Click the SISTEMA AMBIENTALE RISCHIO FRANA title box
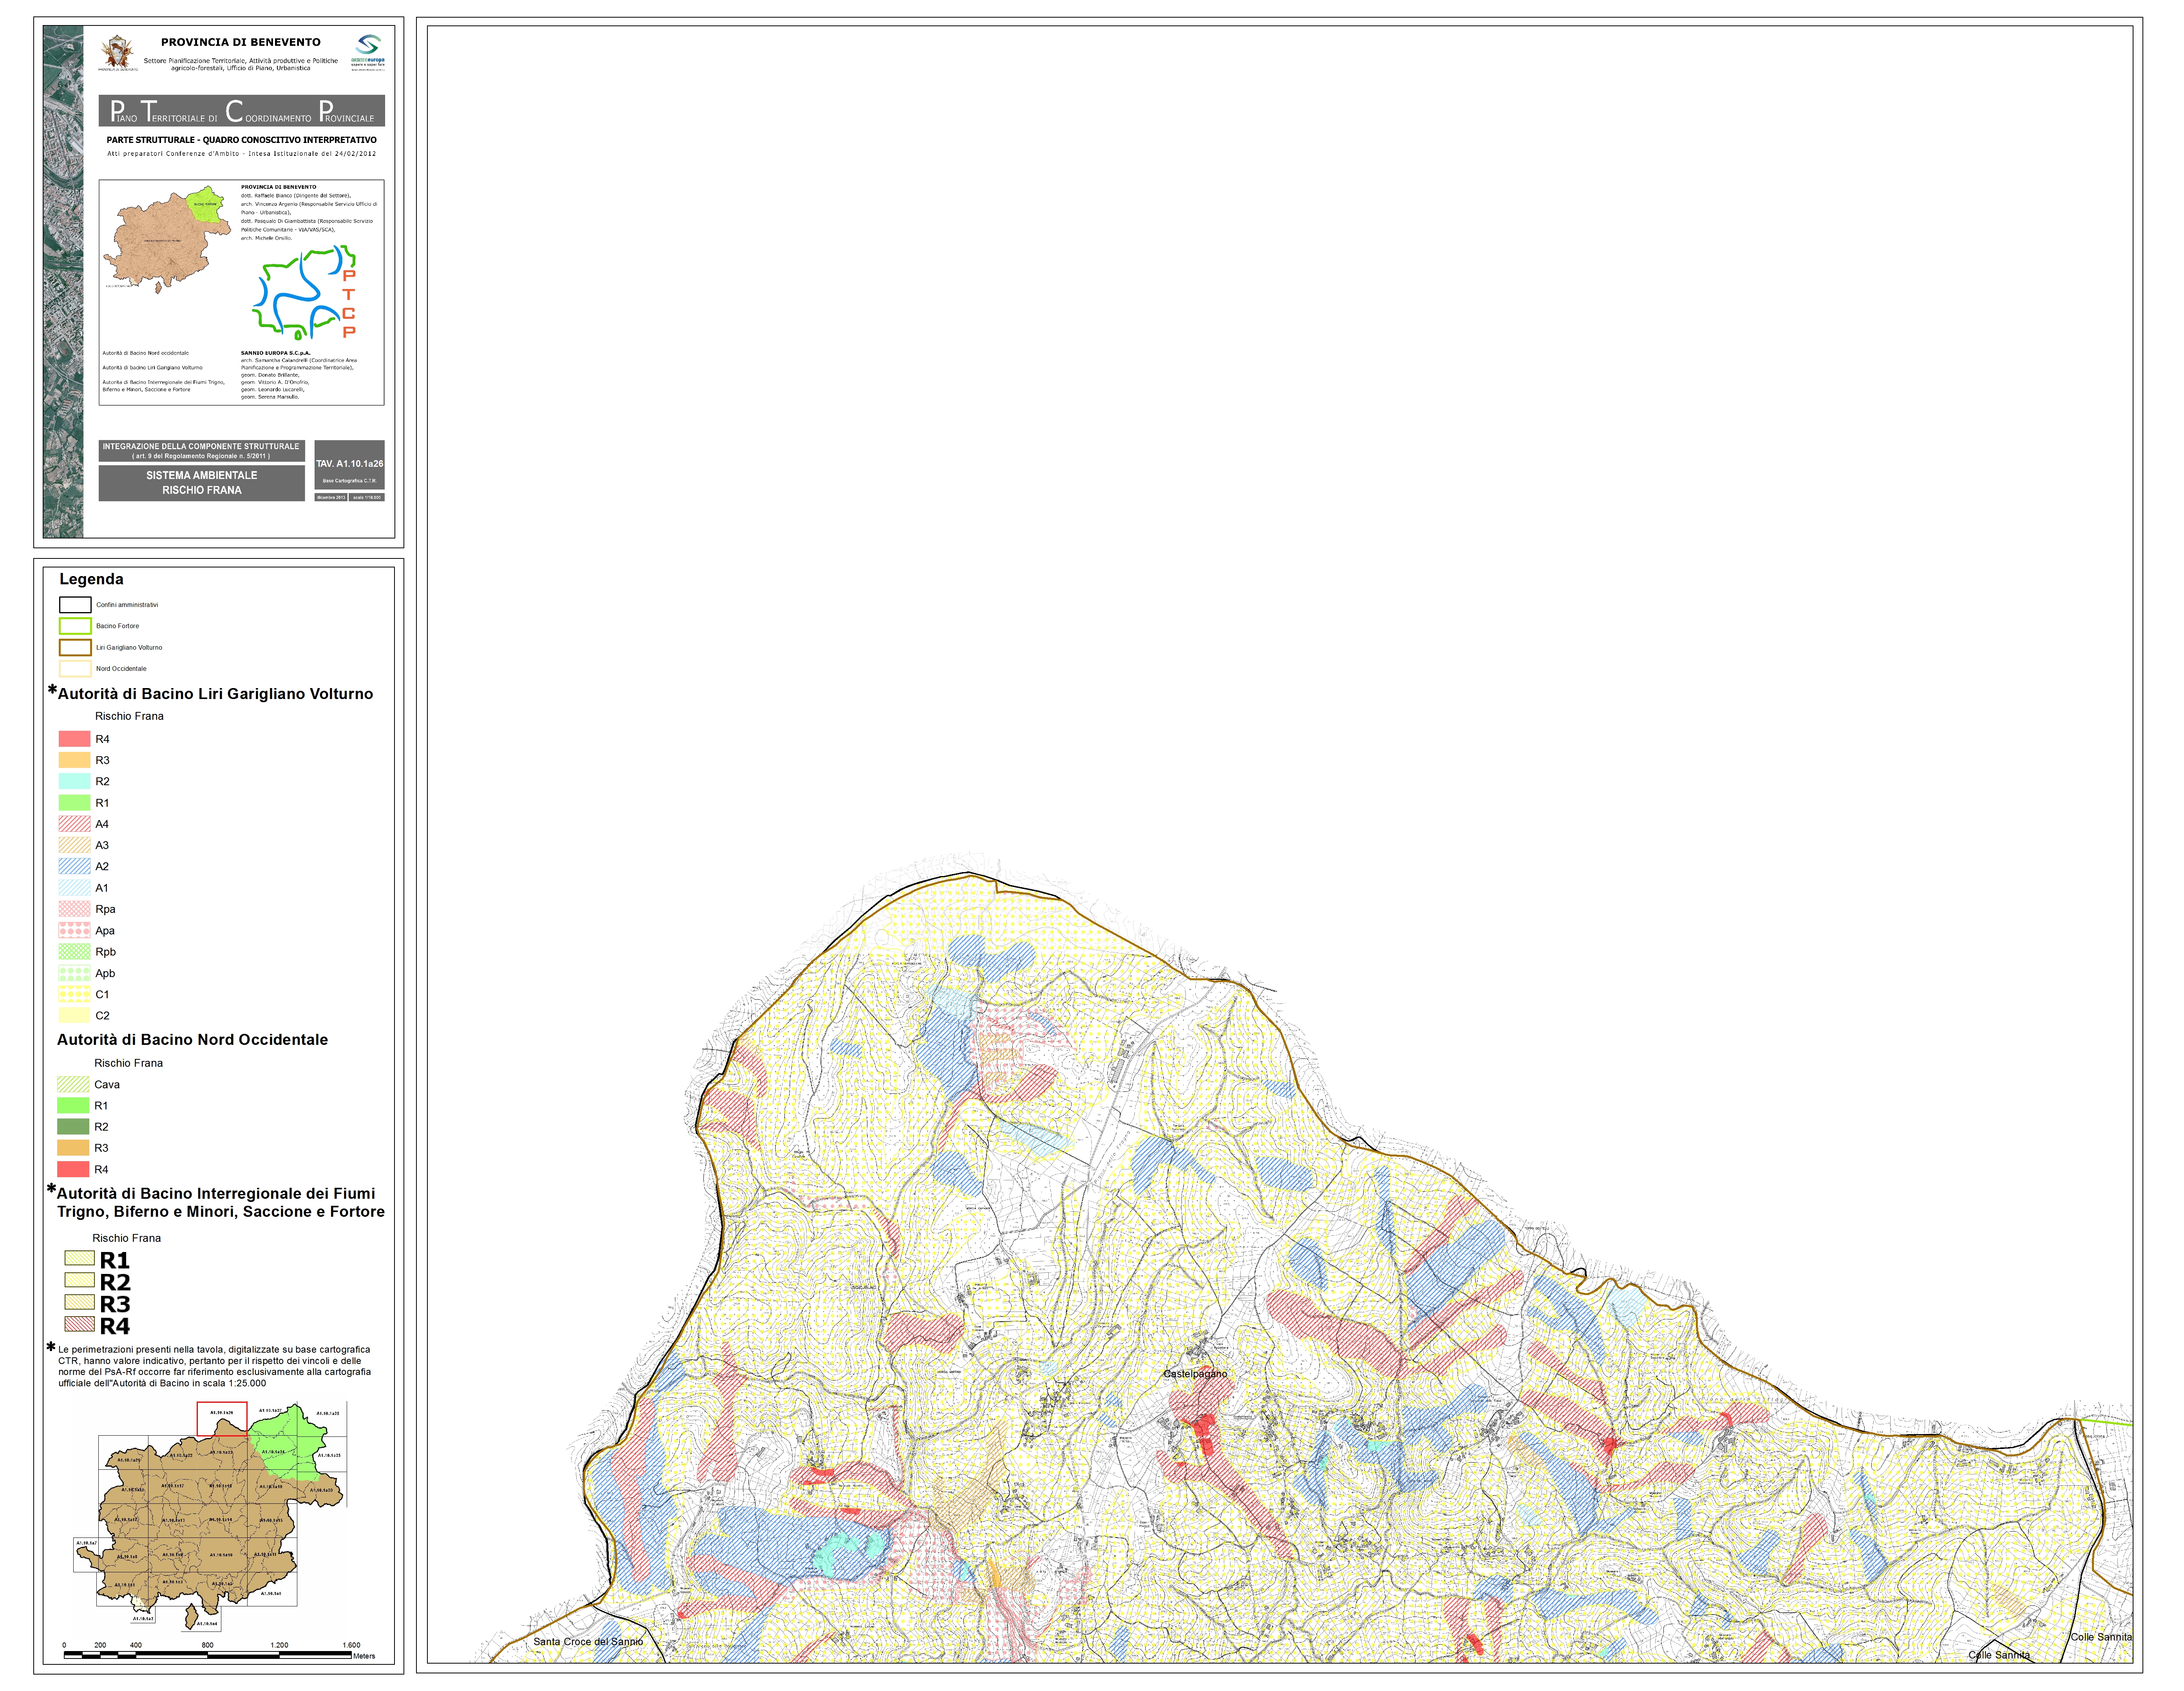 202,483
